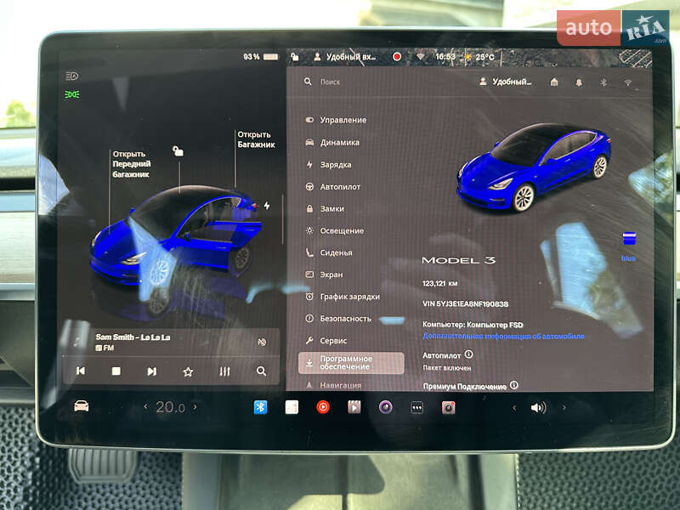
Task: Search media with magnifier icon
Action: pos(261,371)
